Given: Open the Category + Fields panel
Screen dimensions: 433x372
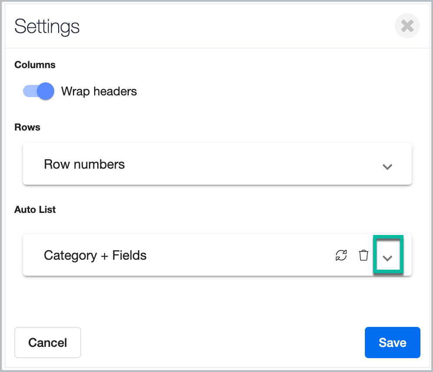Looking at the screenshot, I should click(217, 255).
